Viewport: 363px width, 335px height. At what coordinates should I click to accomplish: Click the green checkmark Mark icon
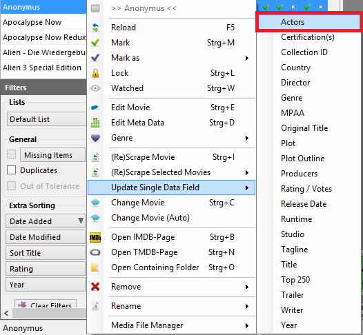(x=95, y=43)
